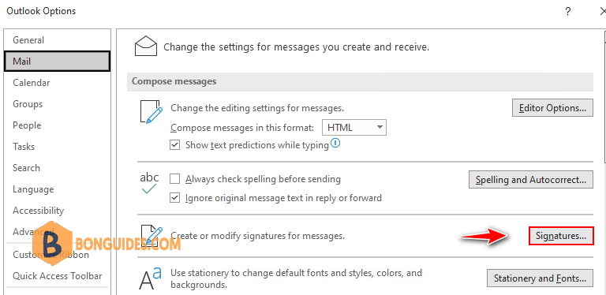The width and height of the screenshot is (606, 295).
Task: Click the Editor Options button
Action: [x=552, y=108]
